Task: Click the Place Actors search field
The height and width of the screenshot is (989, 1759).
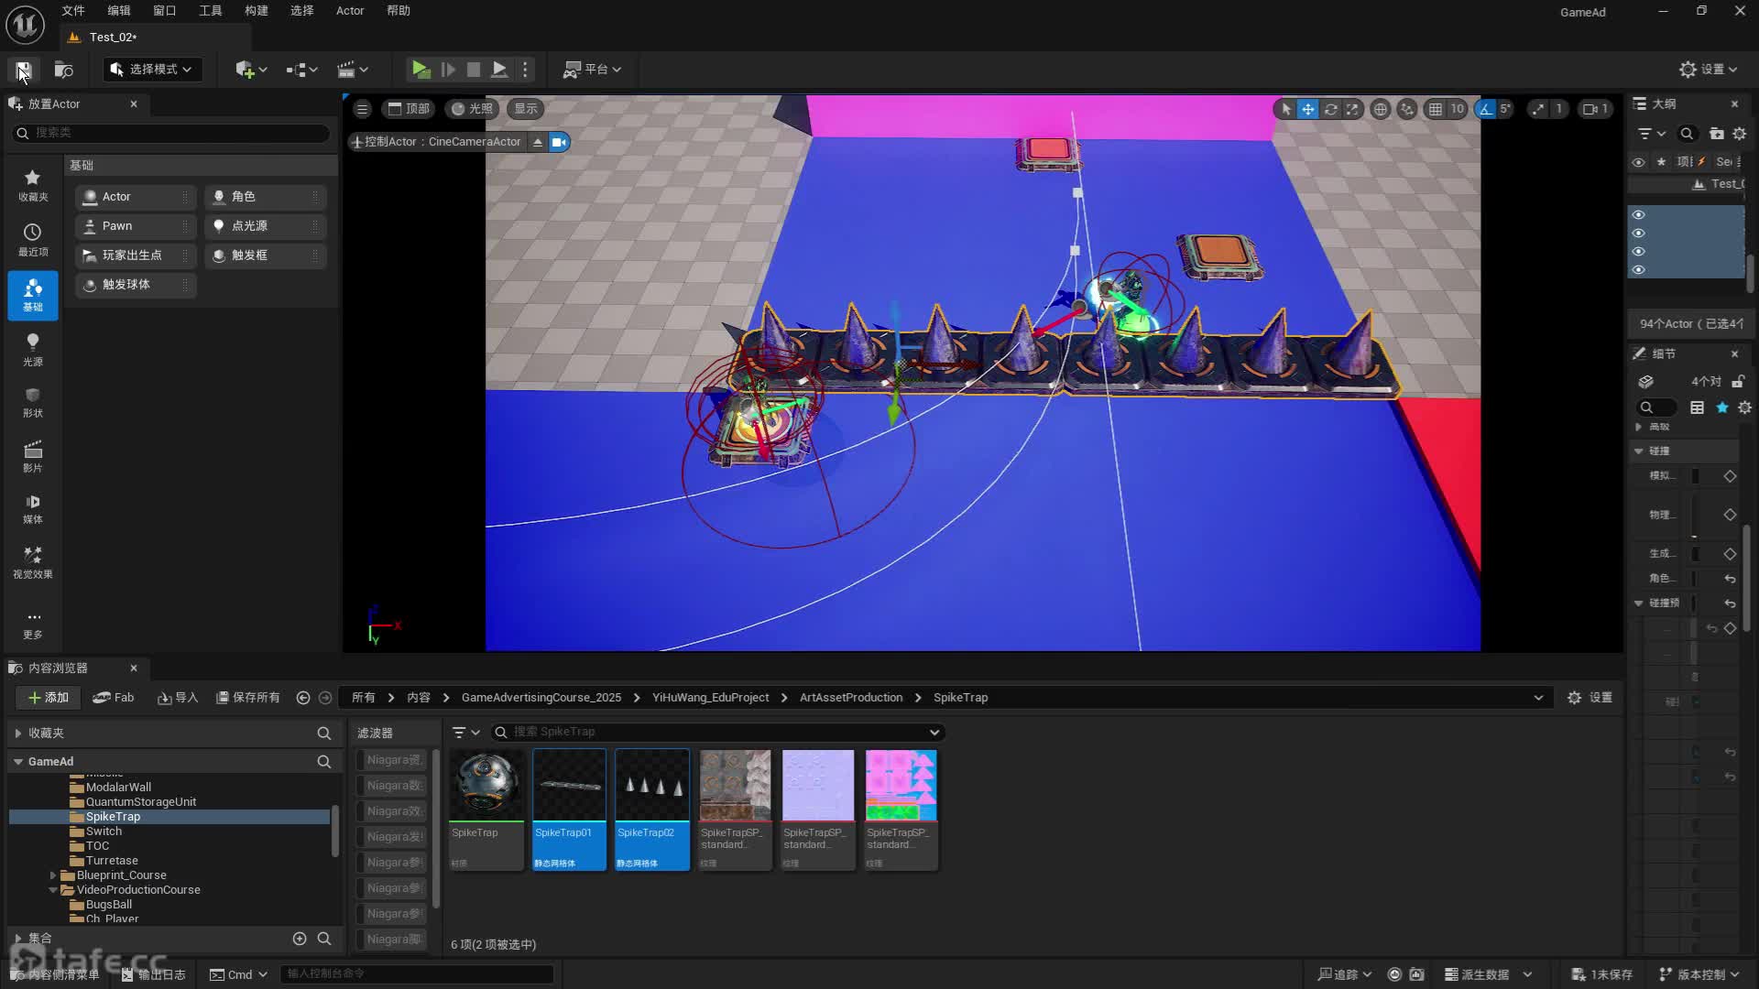Action: click(x=174, y=133)
